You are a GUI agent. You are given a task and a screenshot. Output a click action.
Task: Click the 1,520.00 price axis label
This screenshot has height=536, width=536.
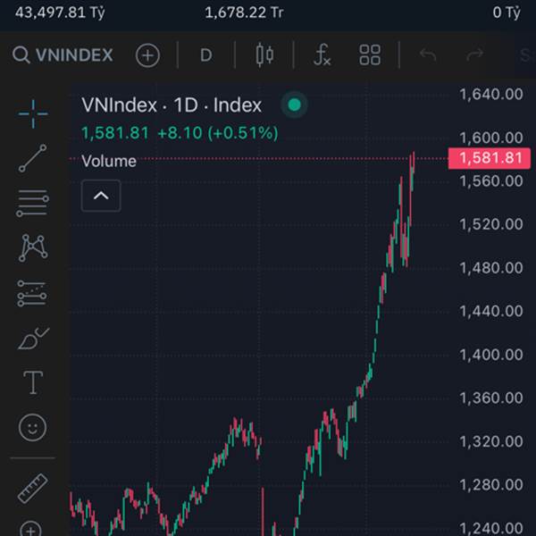click(x=491, y=224)
